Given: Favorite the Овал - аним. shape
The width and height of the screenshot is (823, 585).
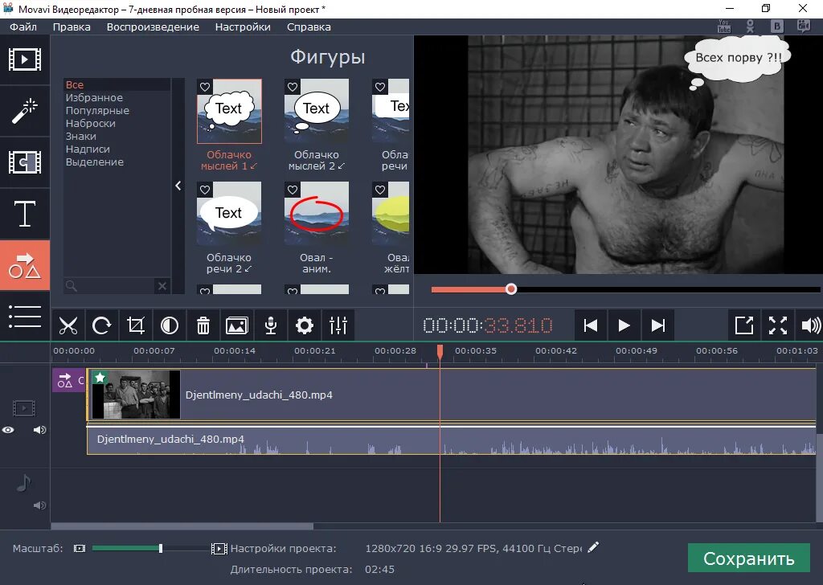Looking at the screenshot, I should point(293,190).
